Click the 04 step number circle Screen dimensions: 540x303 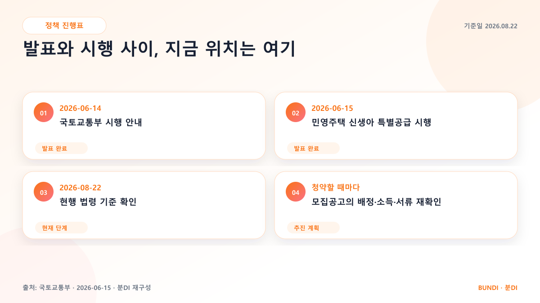click(296, 192)
